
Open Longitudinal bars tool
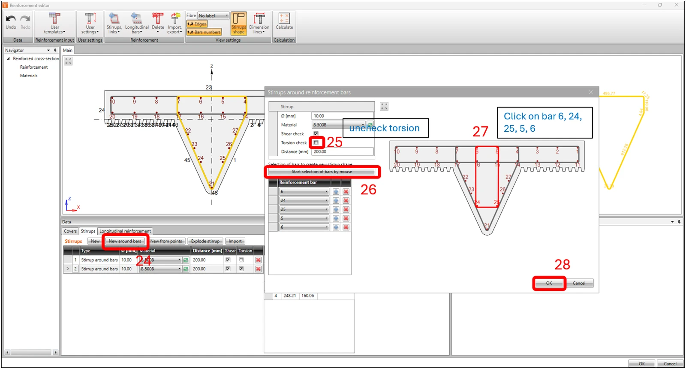[137, 24]
